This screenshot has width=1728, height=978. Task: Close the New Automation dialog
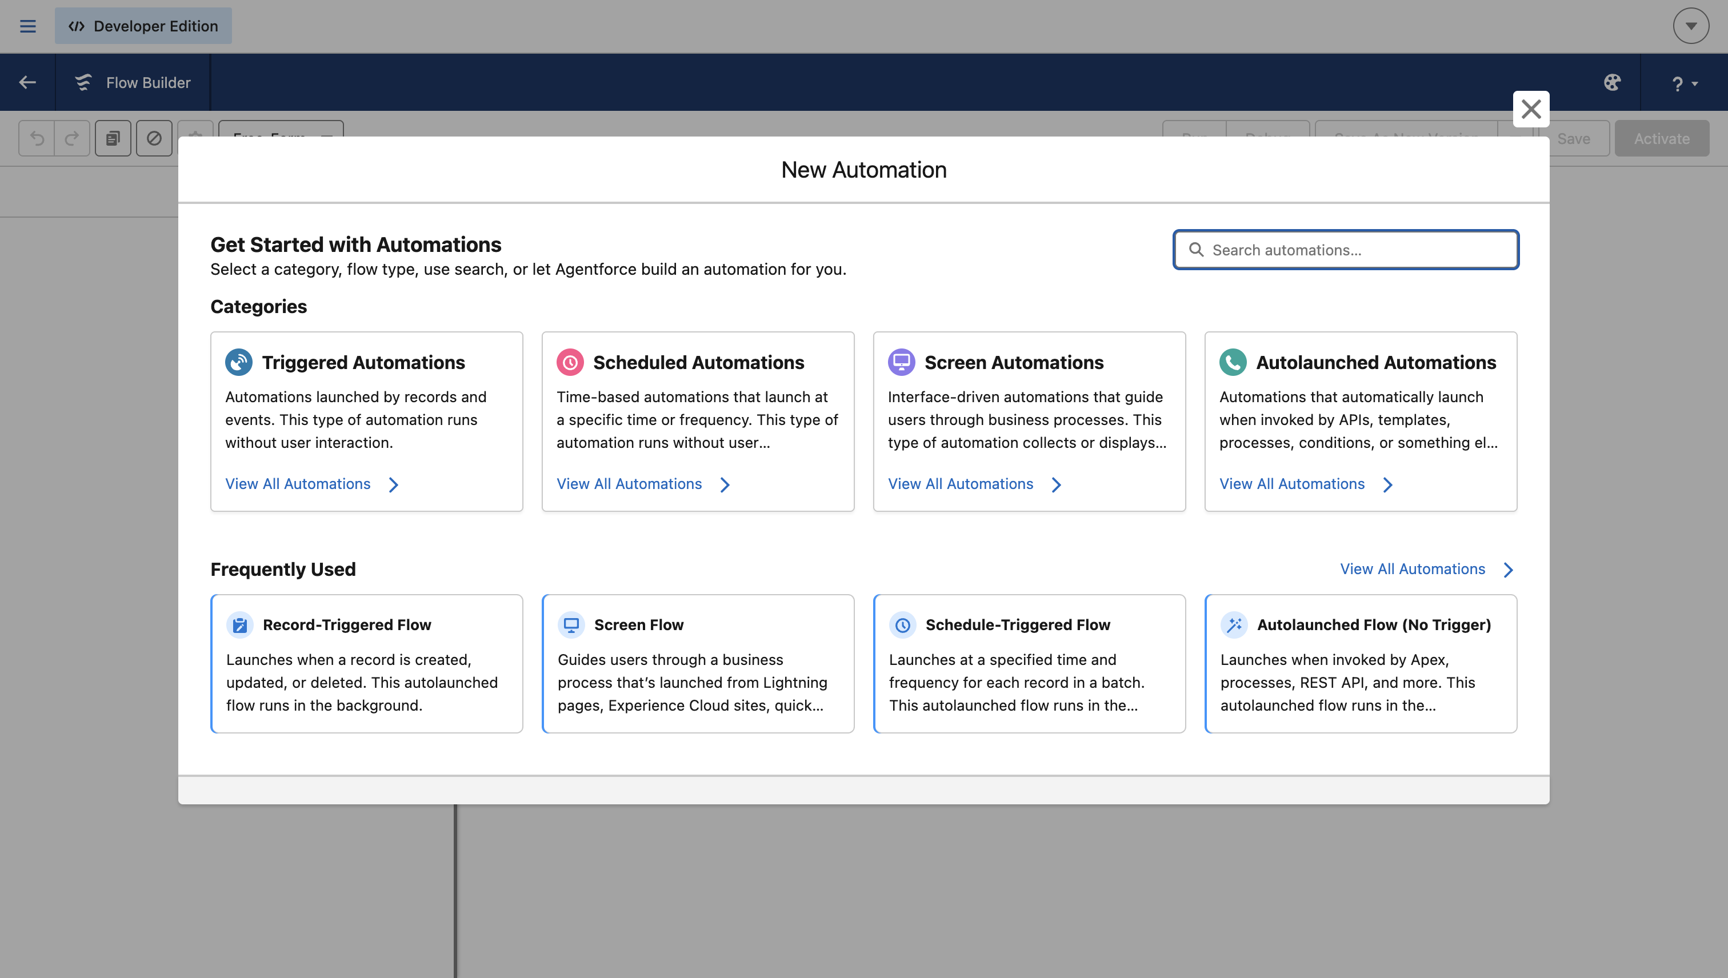(x=1531, y=109)
